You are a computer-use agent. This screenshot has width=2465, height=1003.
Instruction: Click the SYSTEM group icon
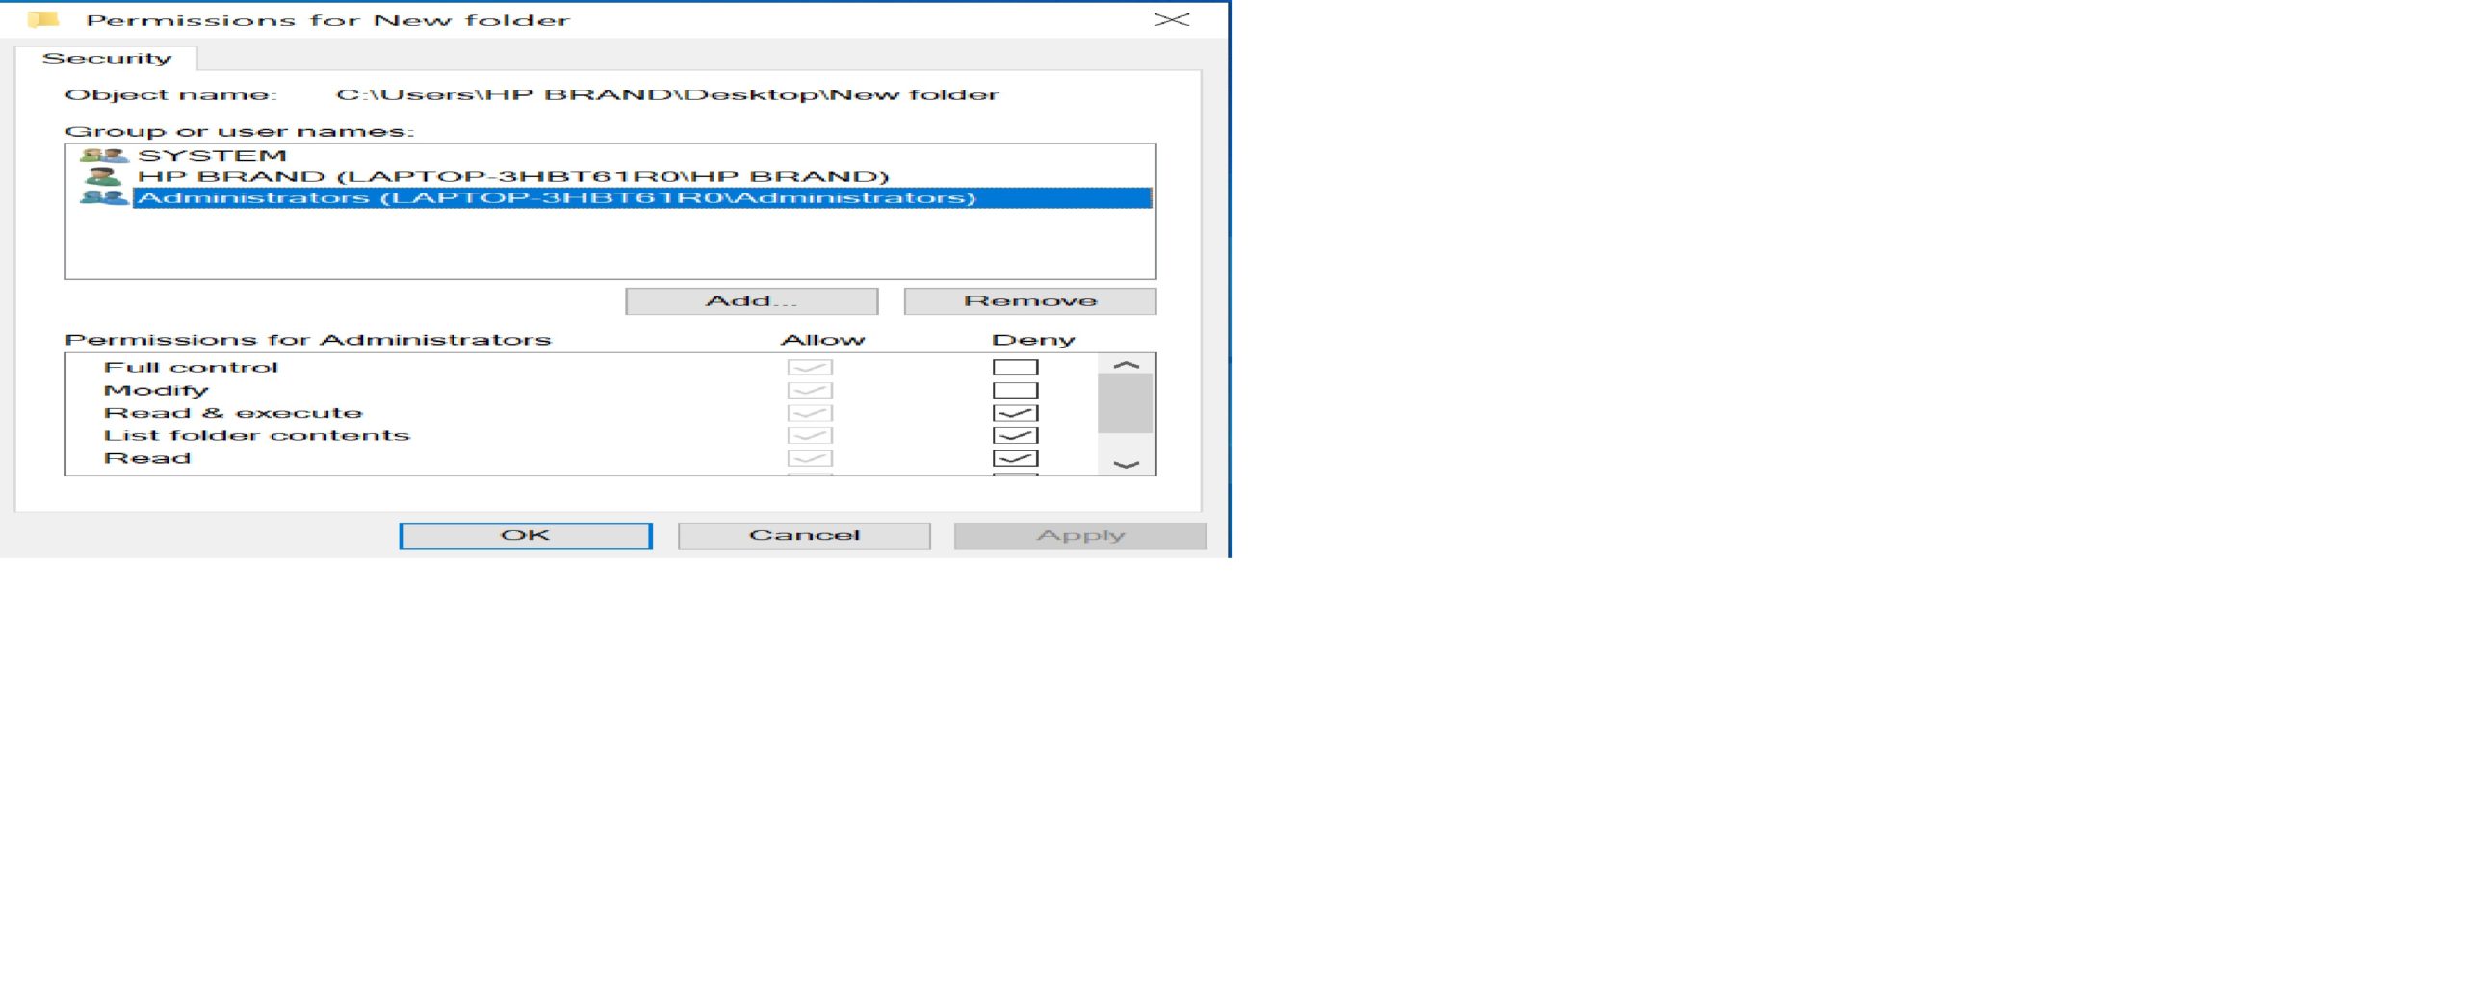click(x=104, y=154)
